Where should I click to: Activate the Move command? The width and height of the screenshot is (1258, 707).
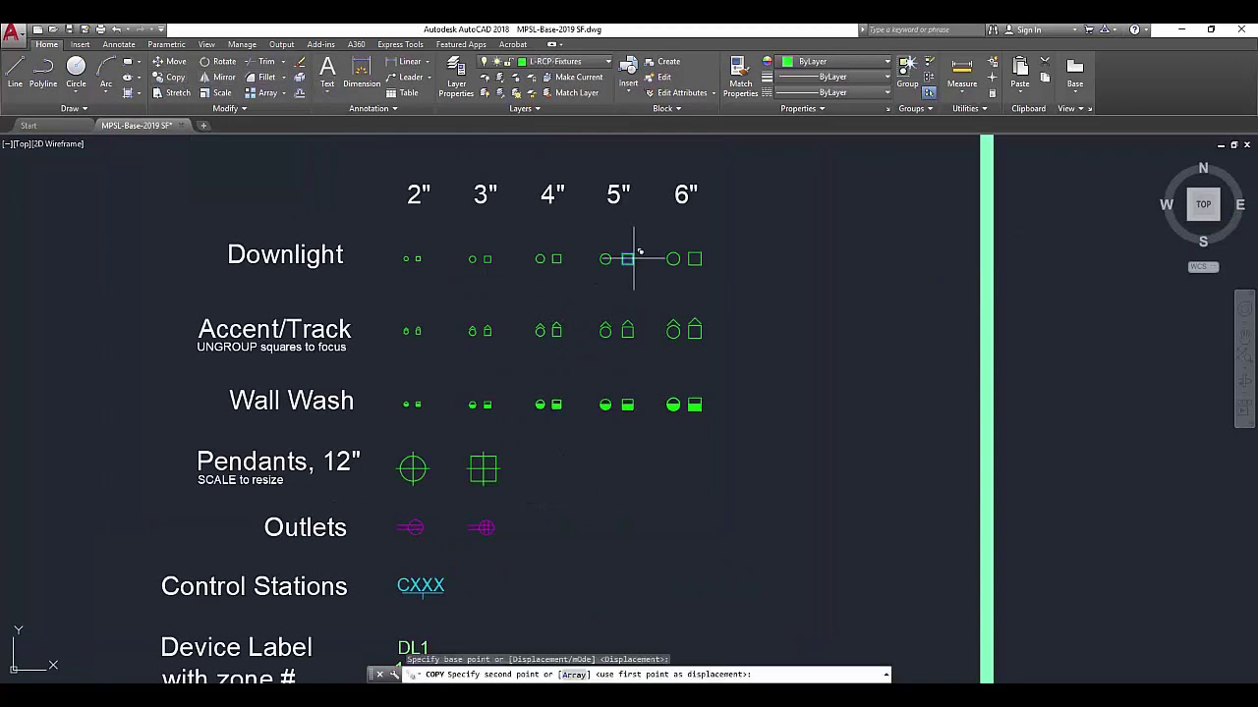coord(169,61)
